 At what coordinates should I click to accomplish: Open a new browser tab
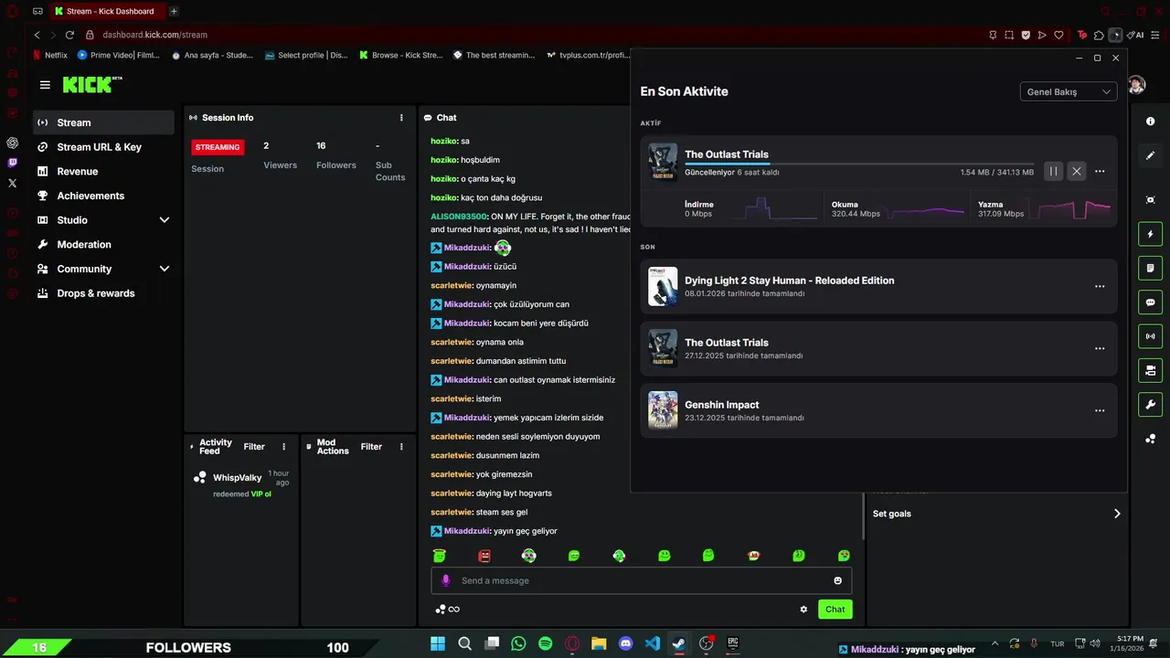(174, 11)
